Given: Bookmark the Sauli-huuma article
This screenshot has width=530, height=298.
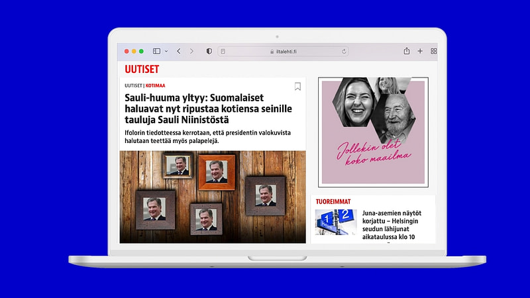Looking at the screenshot, I should click(x=297, y=87).
